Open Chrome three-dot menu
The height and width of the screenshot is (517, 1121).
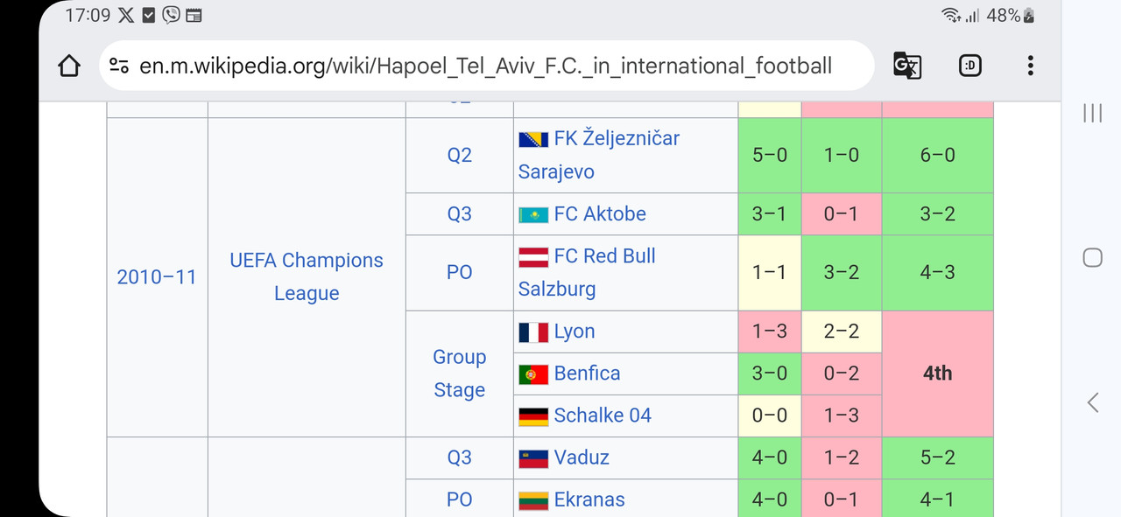click(1030, 66)
